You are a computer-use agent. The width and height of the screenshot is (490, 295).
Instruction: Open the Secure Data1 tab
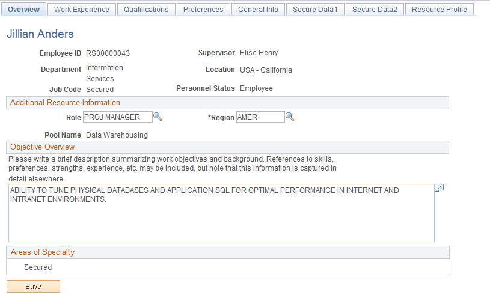click(315, 10)
